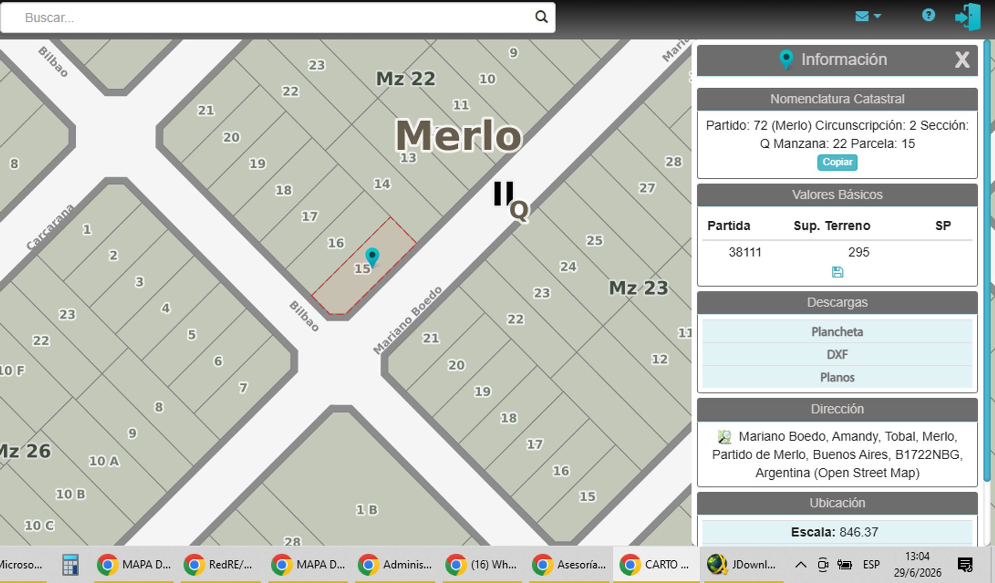This screenshot has height=583, width=995.
Task: Switch to RedRE Chrome taskbar window
Action: pos(220,565)
